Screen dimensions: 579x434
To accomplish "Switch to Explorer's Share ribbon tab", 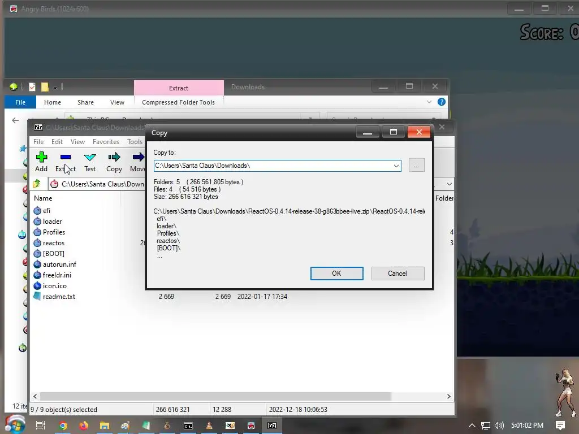I will (86, 102).
